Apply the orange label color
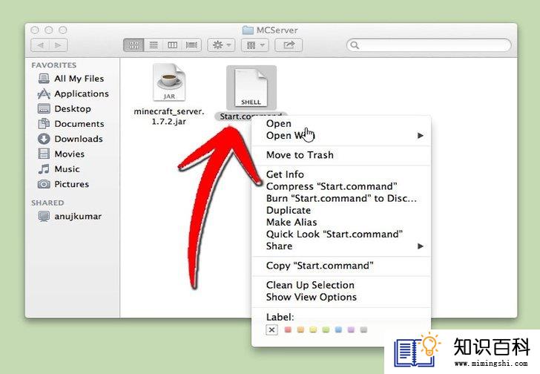The width and height of the screenshot is (540, 374). 300,330
